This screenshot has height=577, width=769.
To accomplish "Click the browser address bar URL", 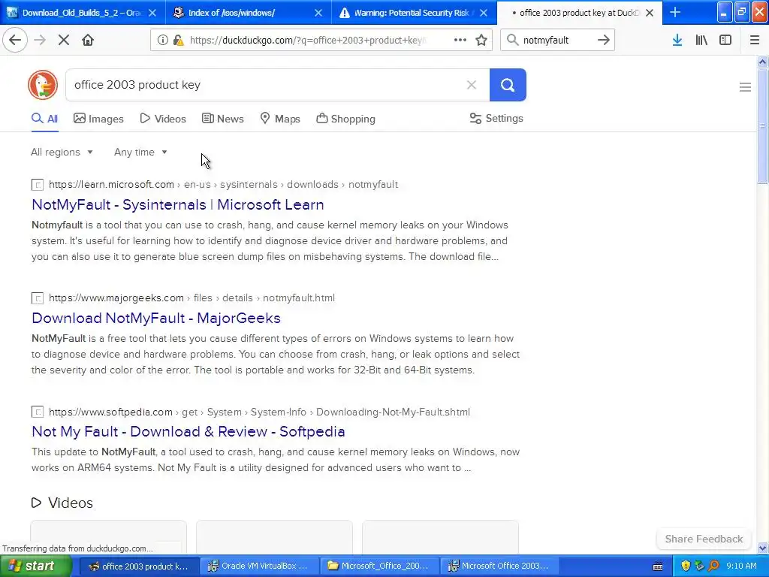I will point(307,40).
